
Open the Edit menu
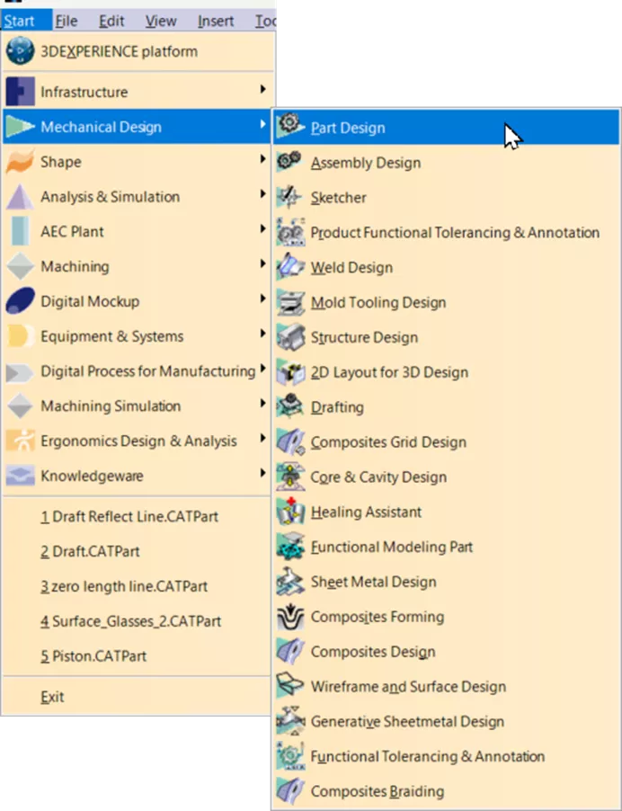(111, 21)
